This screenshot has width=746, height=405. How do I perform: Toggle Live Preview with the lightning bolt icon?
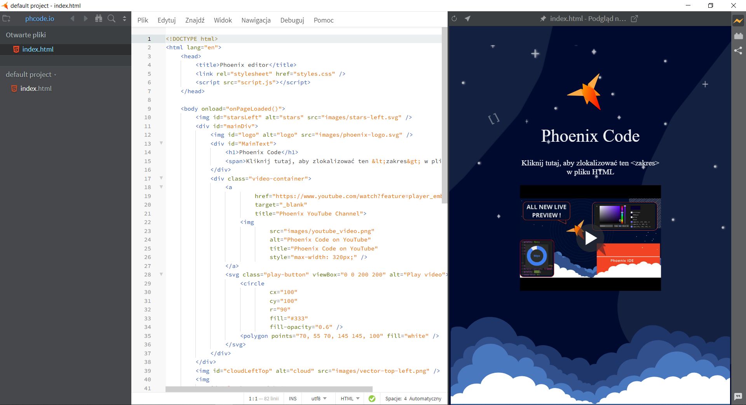(738, 21)
